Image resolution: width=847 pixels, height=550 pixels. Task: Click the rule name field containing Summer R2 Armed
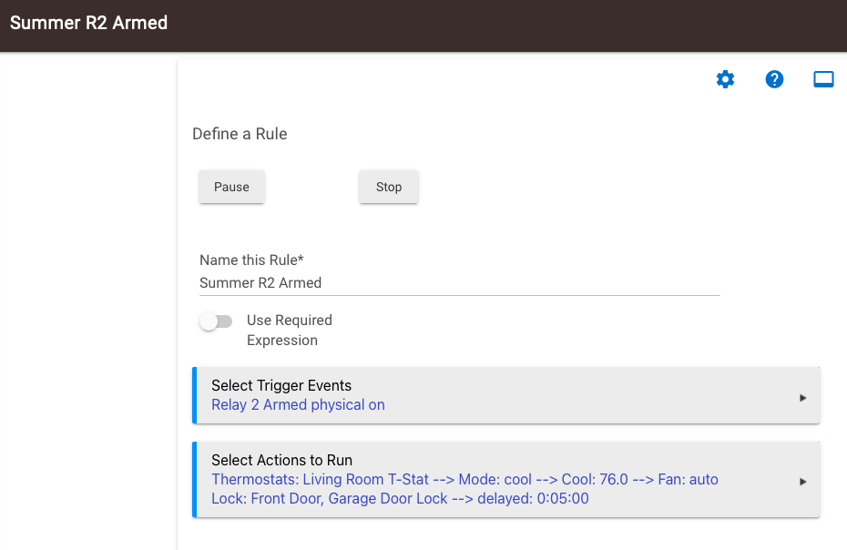pyautogui.click(x=459, y=283)
